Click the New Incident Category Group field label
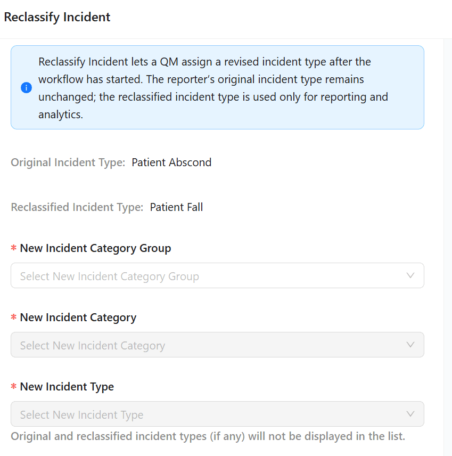 [x=96, y=248]
